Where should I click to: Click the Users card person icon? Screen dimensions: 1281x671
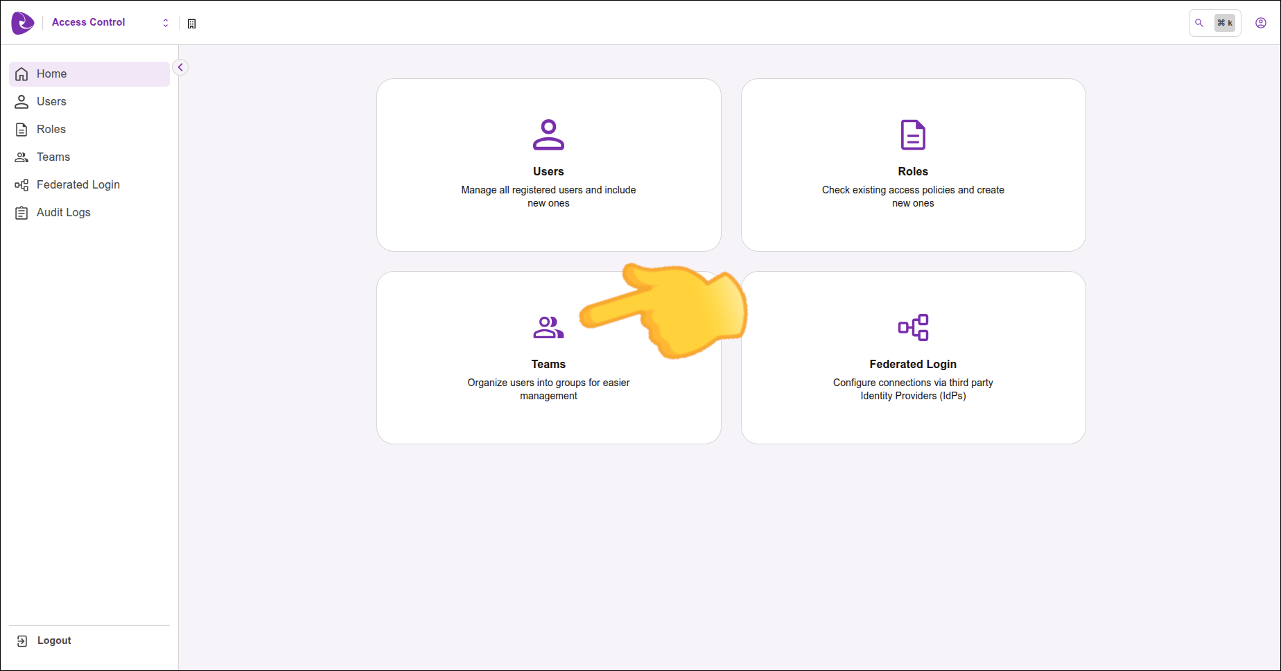548,134
